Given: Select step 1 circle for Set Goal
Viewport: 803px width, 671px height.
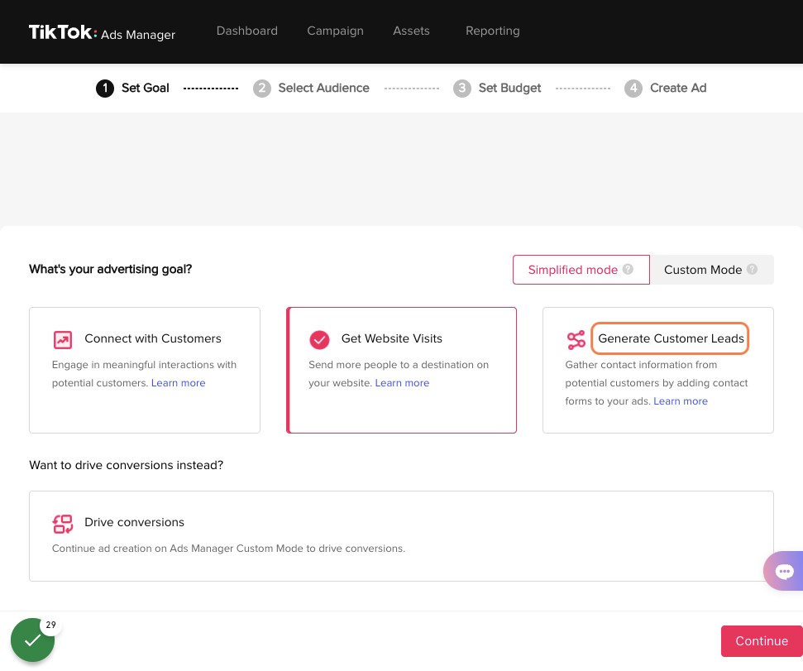Looking at the screenshot, I should click(x=105, y=88).
